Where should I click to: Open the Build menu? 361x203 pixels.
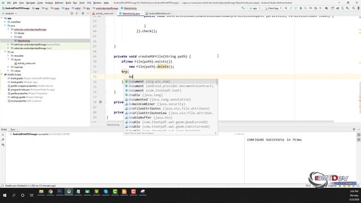(x=68, y=3)
